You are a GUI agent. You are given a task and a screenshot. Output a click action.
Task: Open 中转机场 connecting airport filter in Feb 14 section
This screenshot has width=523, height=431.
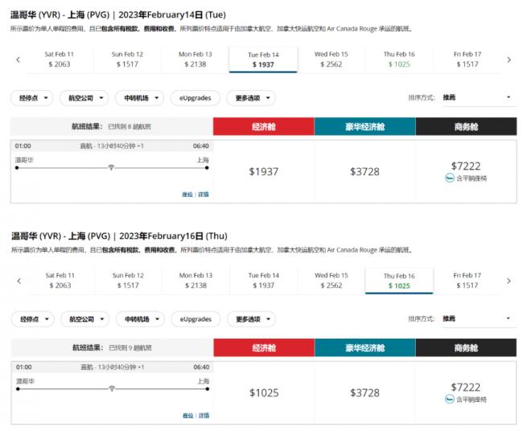139,98
